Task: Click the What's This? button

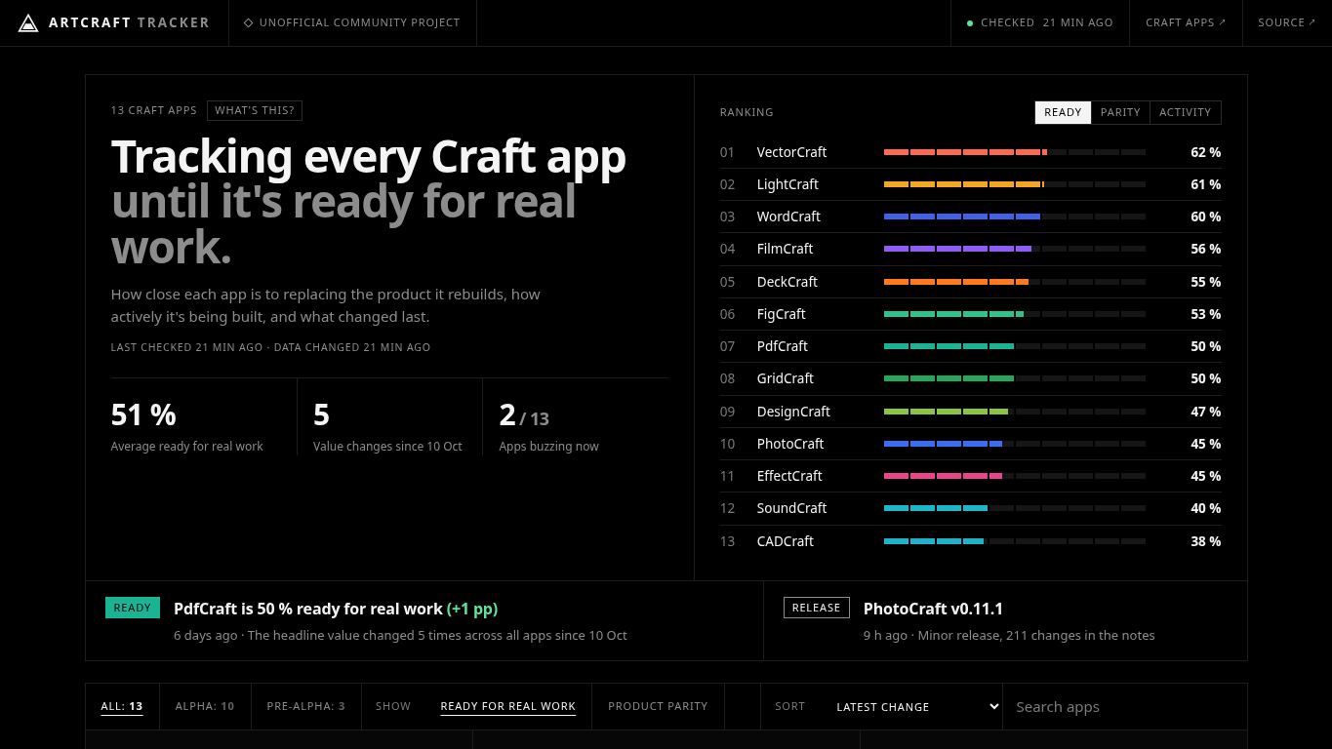Action: 255,110
